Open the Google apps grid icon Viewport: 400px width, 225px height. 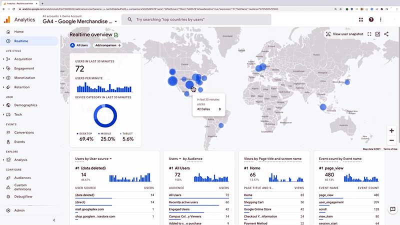click(x=360, y=19)
